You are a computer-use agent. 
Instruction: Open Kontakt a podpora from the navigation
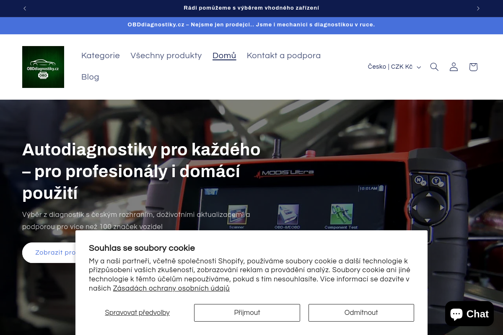pyautogui.click(x=284, y=56)
